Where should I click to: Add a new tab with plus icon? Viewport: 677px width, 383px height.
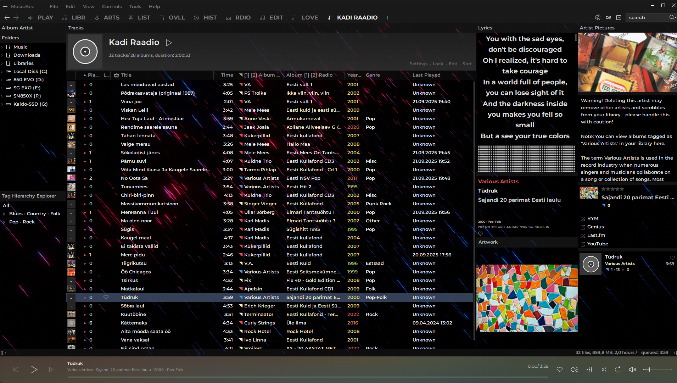point(387,17)
